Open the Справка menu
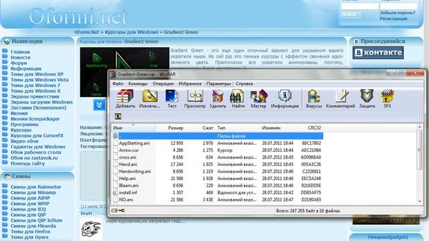Viewport: 429px width, 241px height. tap(244, 84)
